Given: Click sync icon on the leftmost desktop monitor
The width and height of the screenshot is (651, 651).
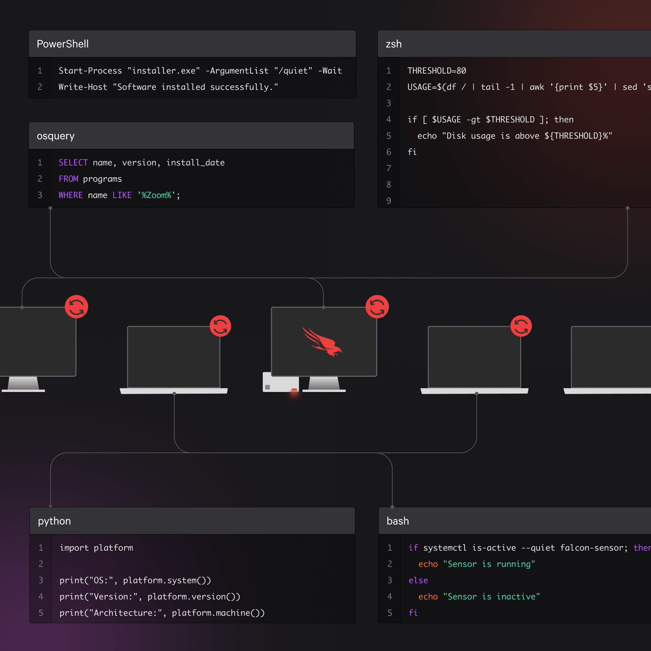Looking at the screenshot, I should point(76,307).
